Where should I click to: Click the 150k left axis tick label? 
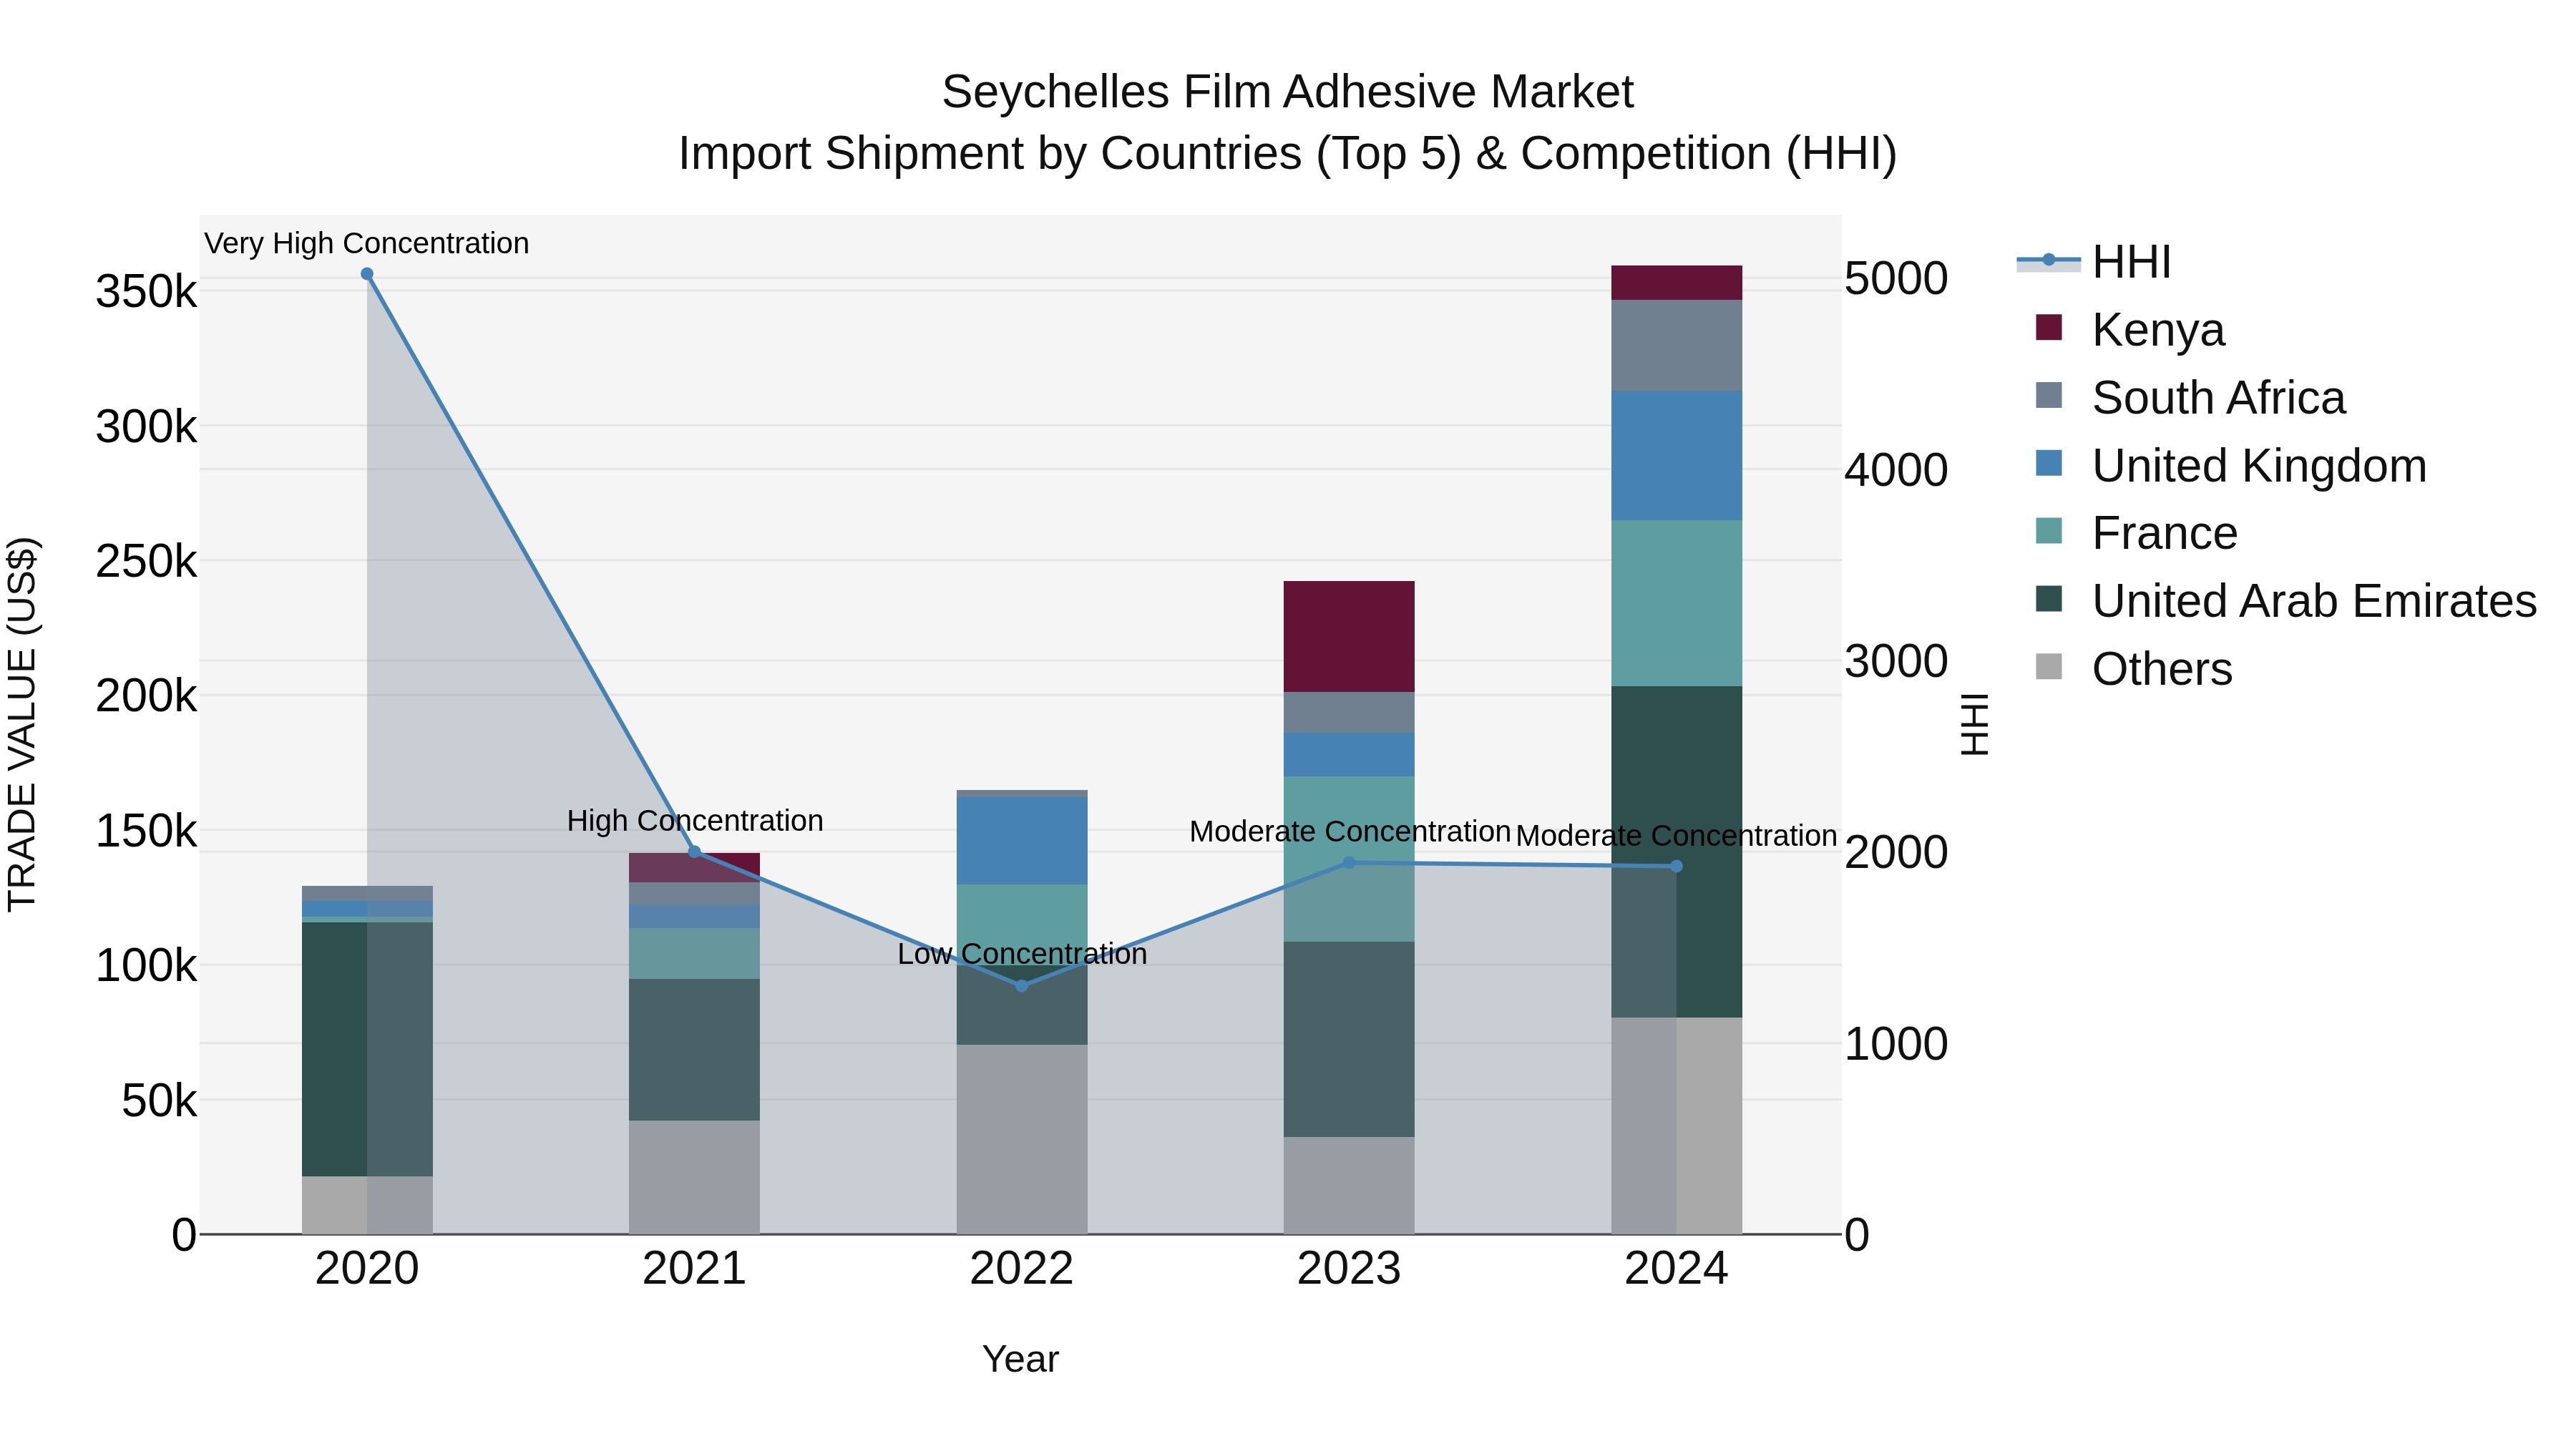coord(147,831)
